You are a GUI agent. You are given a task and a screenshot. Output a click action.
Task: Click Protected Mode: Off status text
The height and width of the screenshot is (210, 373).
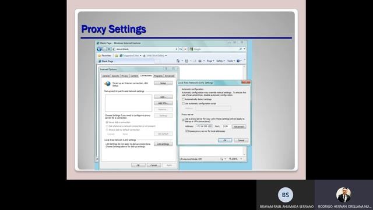[x=192, y=159]
